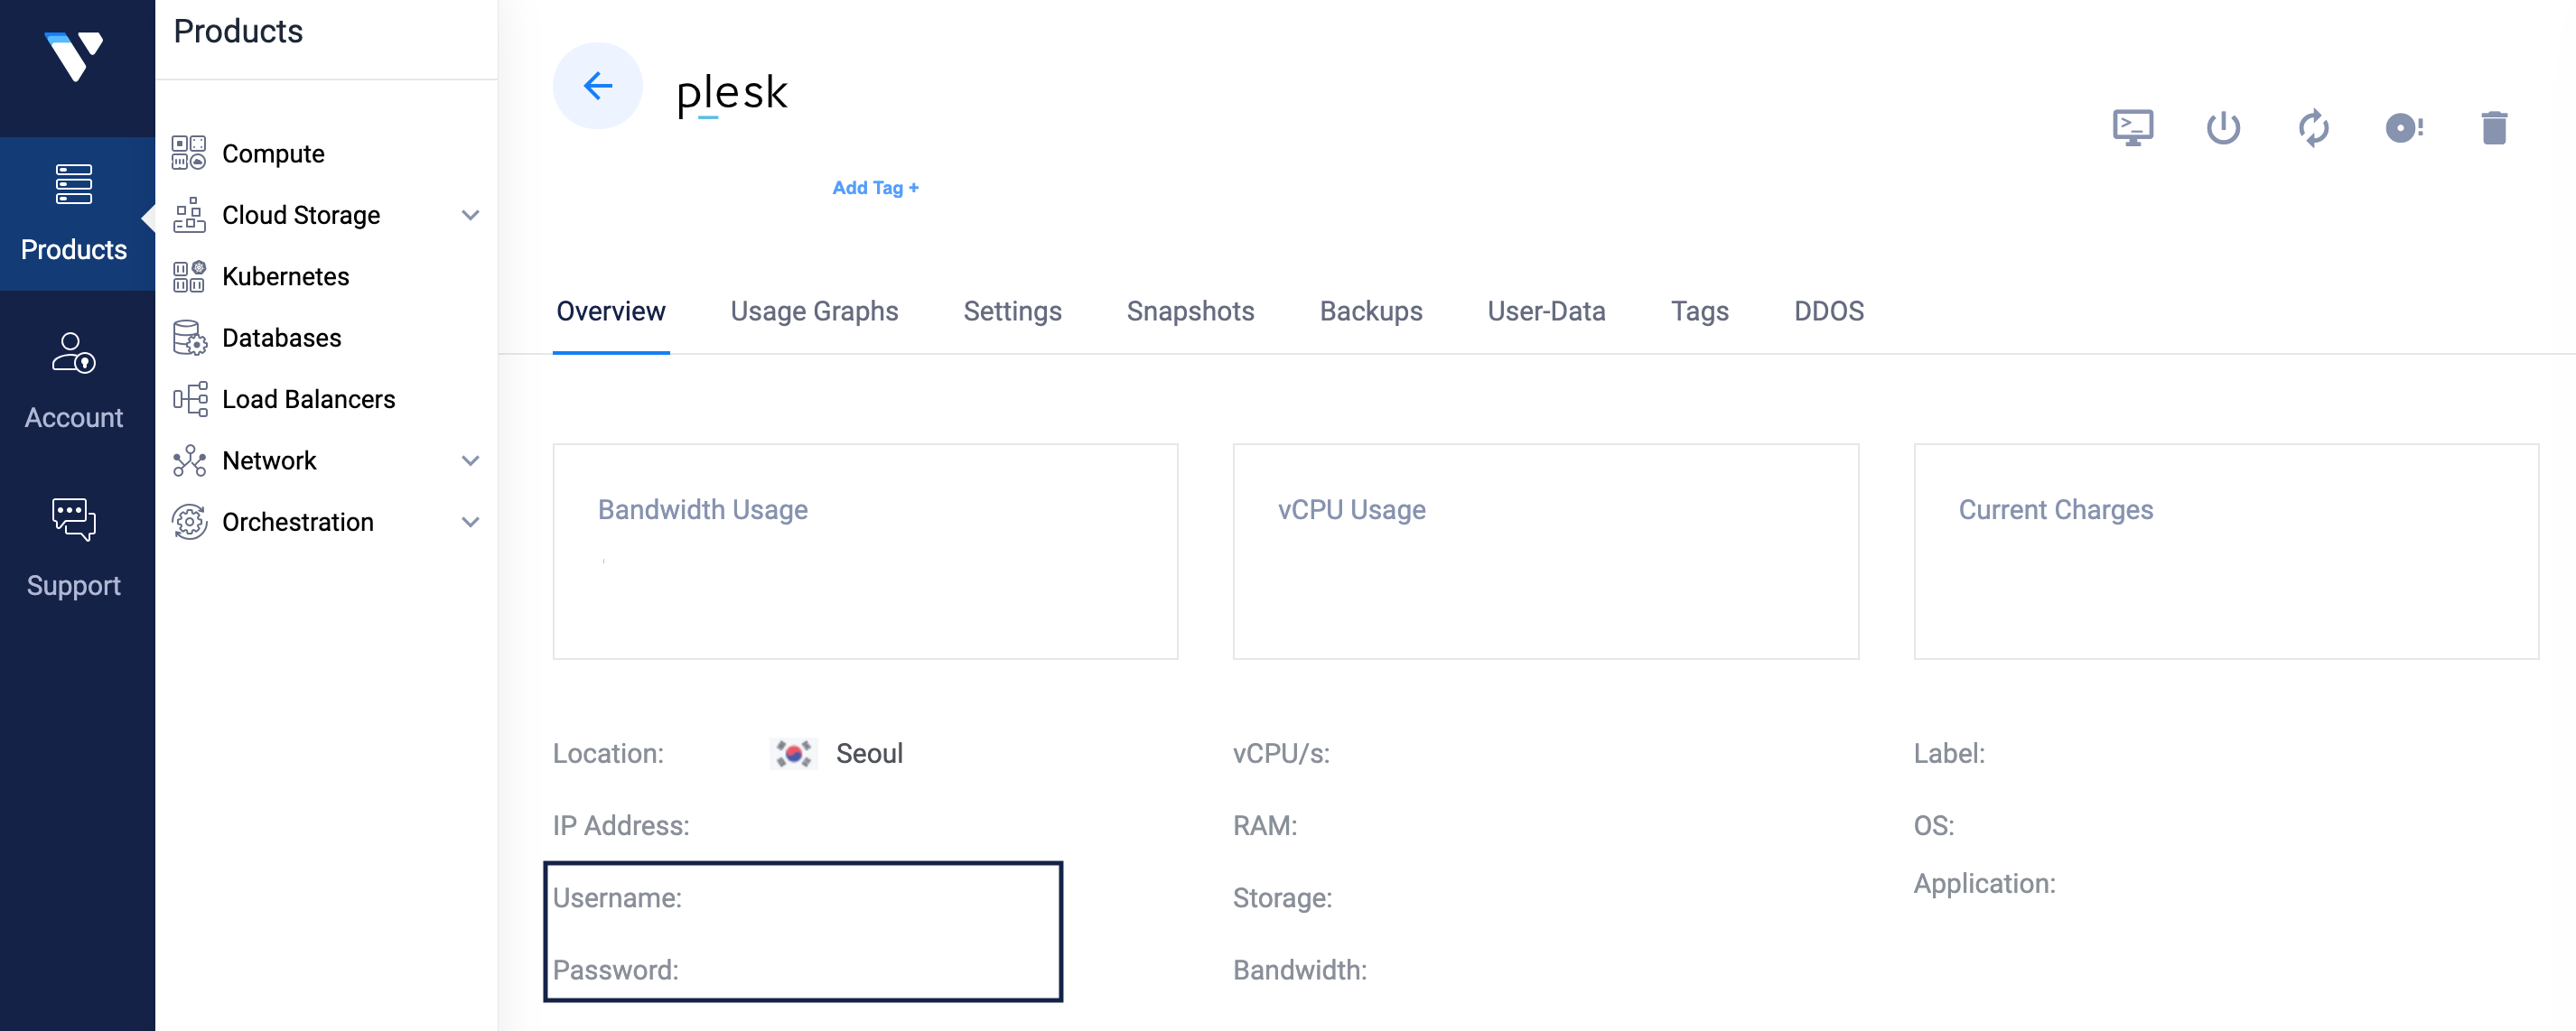The height and width of the screenshot is (1031, 2576).
Task: Click the Databases icon
Action: 189,338
